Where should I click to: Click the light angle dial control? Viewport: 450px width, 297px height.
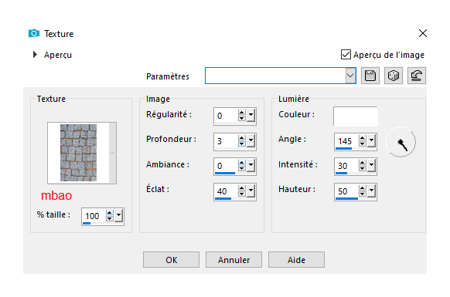click(401, 142)
